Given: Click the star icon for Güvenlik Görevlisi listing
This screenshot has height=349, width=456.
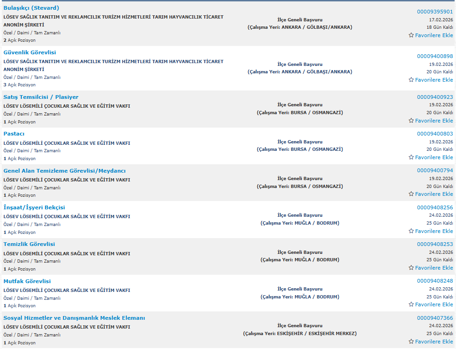Looking at the screenshot, I should (x=411, y=80).
